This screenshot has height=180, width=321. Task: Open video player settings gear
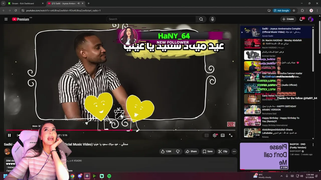(215, 135)
